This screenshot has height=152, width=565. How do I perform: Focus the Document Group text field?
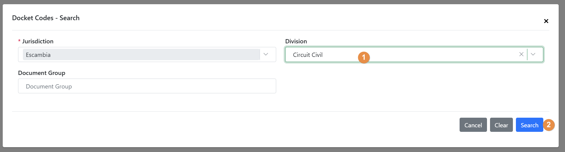147,86
